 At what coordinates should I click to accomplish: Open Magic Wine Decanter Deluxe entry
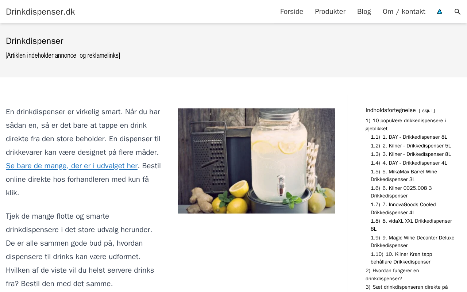(x=413, y=241)
